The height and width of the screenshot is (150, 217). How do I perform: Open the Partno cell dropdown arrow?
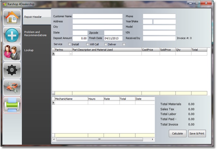70,54
